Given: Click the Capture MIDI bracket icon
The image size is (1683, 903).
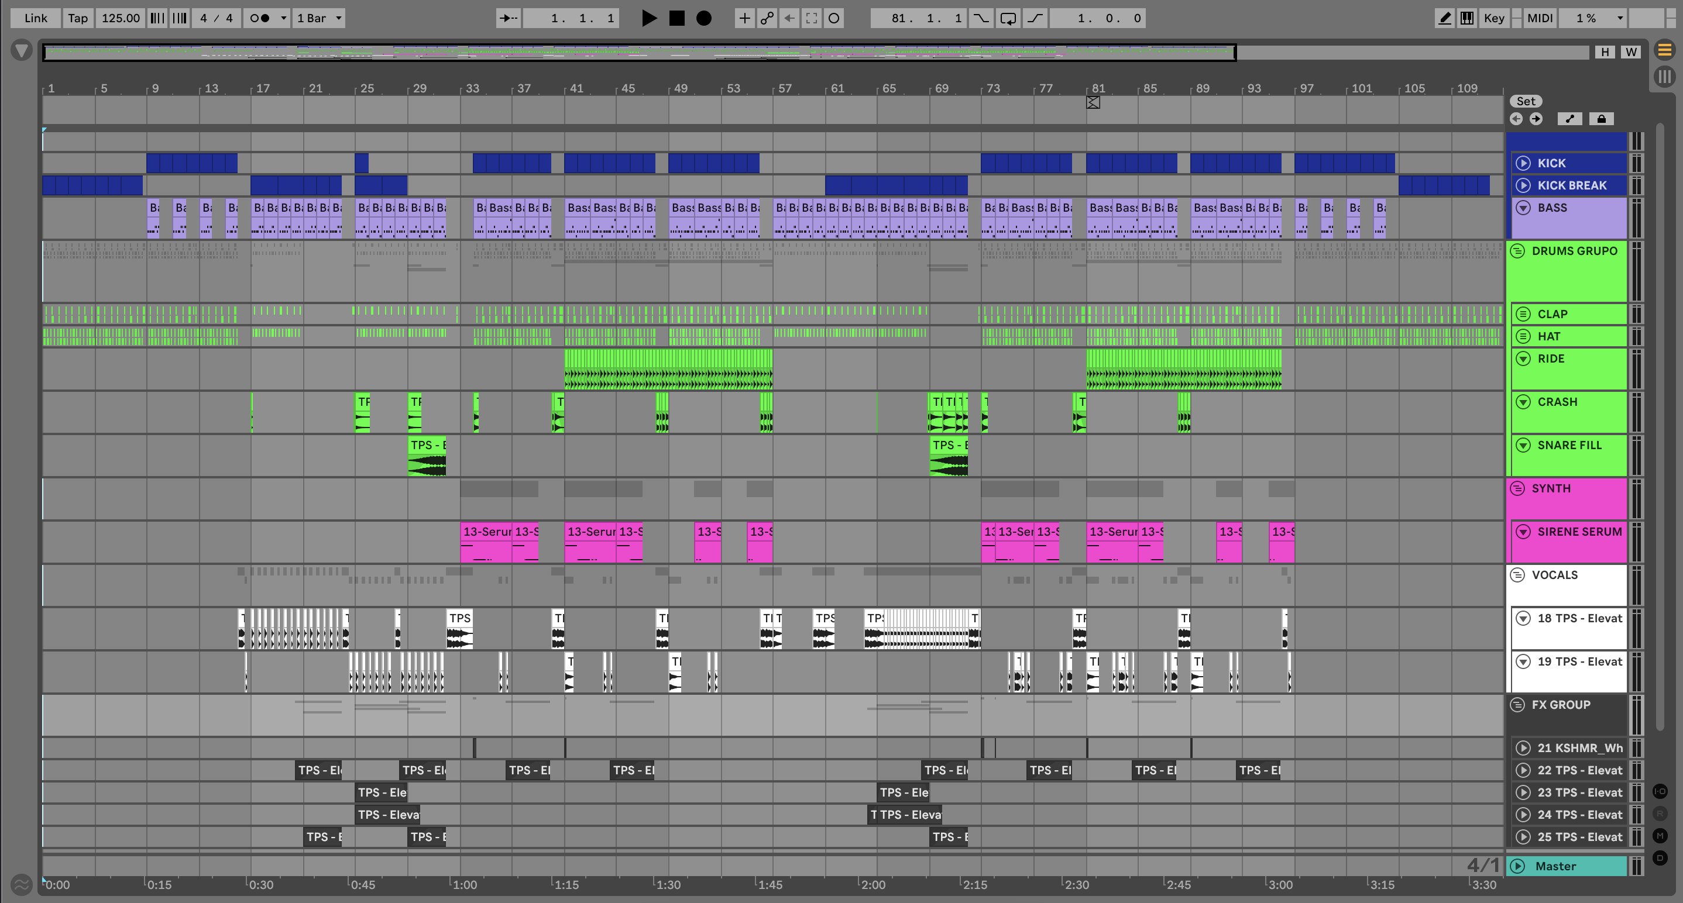Looking at the screenshot, I should pyautogui.click(x=812, y=18).
